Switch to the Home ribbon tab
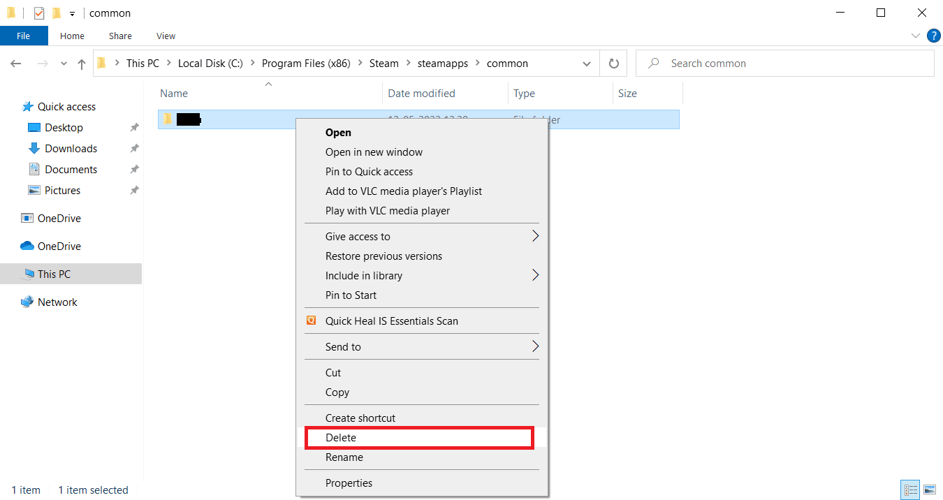Screen dimensions: 943x500 click(72, 36)
